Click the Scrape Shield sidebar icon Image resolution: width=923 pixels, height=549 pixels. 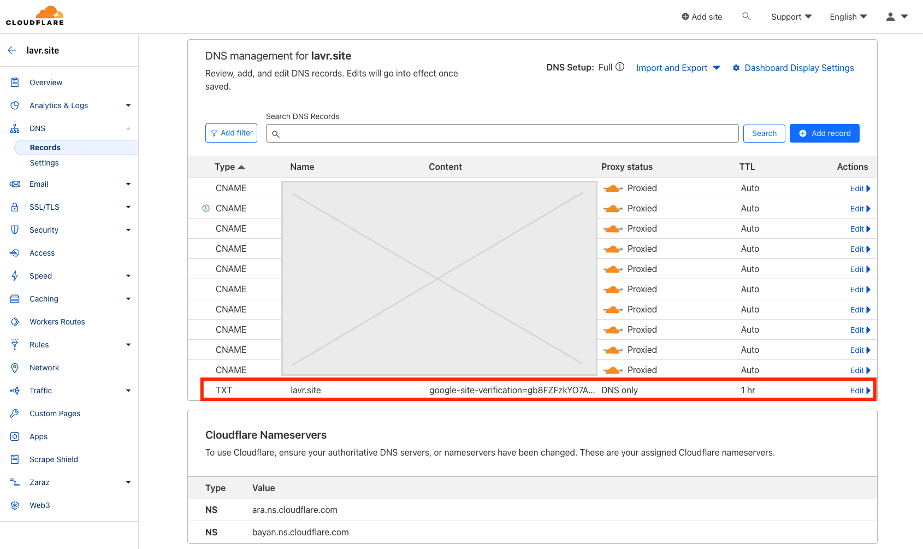click(x=15, y=459)
